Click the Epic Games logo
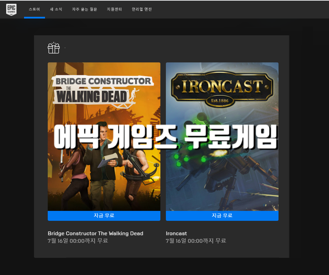 pos(11,9)
